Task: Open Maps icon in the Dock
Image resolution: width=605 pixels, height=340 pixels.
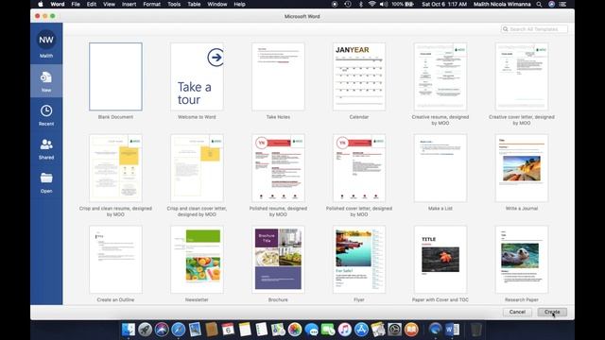Action: (x=278, y=330)
